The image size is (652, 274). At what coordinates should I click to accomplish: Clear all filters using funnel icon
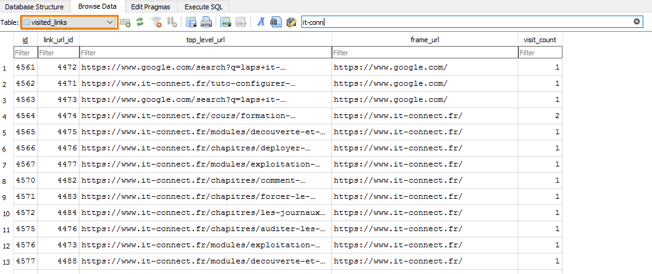click(157, 22)
